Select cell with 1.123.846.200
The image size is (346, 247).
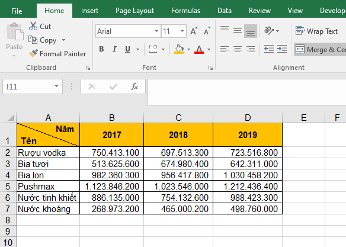[111, 187]
